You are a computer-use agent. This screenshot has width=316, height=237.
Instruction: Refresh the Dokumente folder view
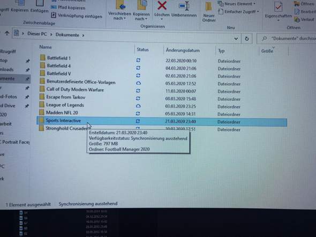[x=247, y=39]
